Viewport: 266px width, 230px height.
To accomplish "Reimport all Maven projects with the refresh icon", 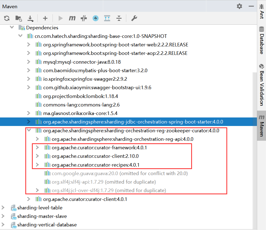I will [7, 18].
